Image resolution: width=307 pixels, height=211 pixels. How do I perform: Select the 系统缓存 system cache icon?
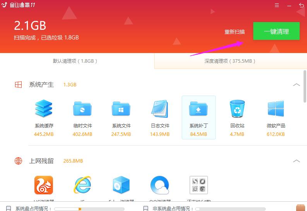(x=44, y=109)
